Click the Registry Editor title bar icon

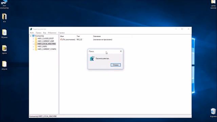31,29
